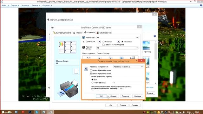Open the Размер бумаги dropdown
Viewport: 203px width, 114px height.
117,48
